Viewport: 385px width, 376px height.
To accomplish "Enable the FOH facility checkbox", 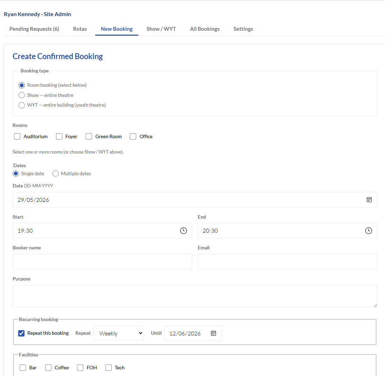I will click(80, 368).
